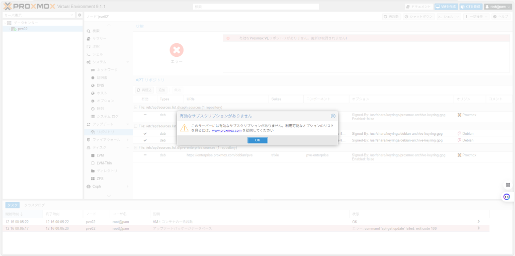This screenshot has width=515, height=256.
Task: Click OK in the subscription dialog
Action: (x=257, y=140)
